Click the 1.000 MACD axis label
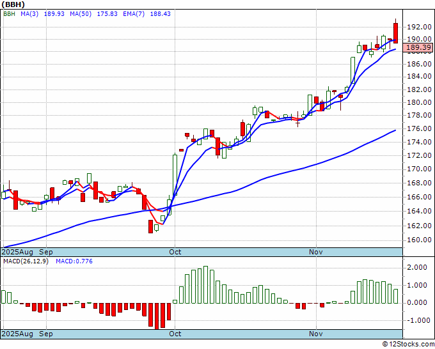Image resolution: width=435 pixels, height=349 pixels. click(417, 285)
